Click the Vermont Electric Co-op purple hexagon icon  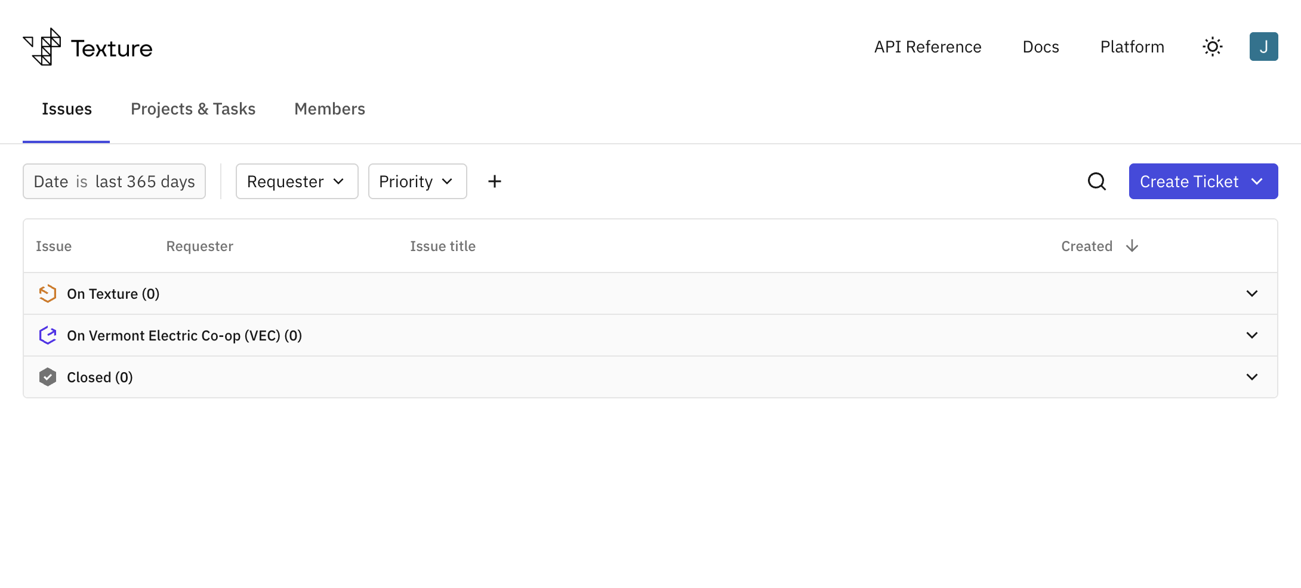48,335
